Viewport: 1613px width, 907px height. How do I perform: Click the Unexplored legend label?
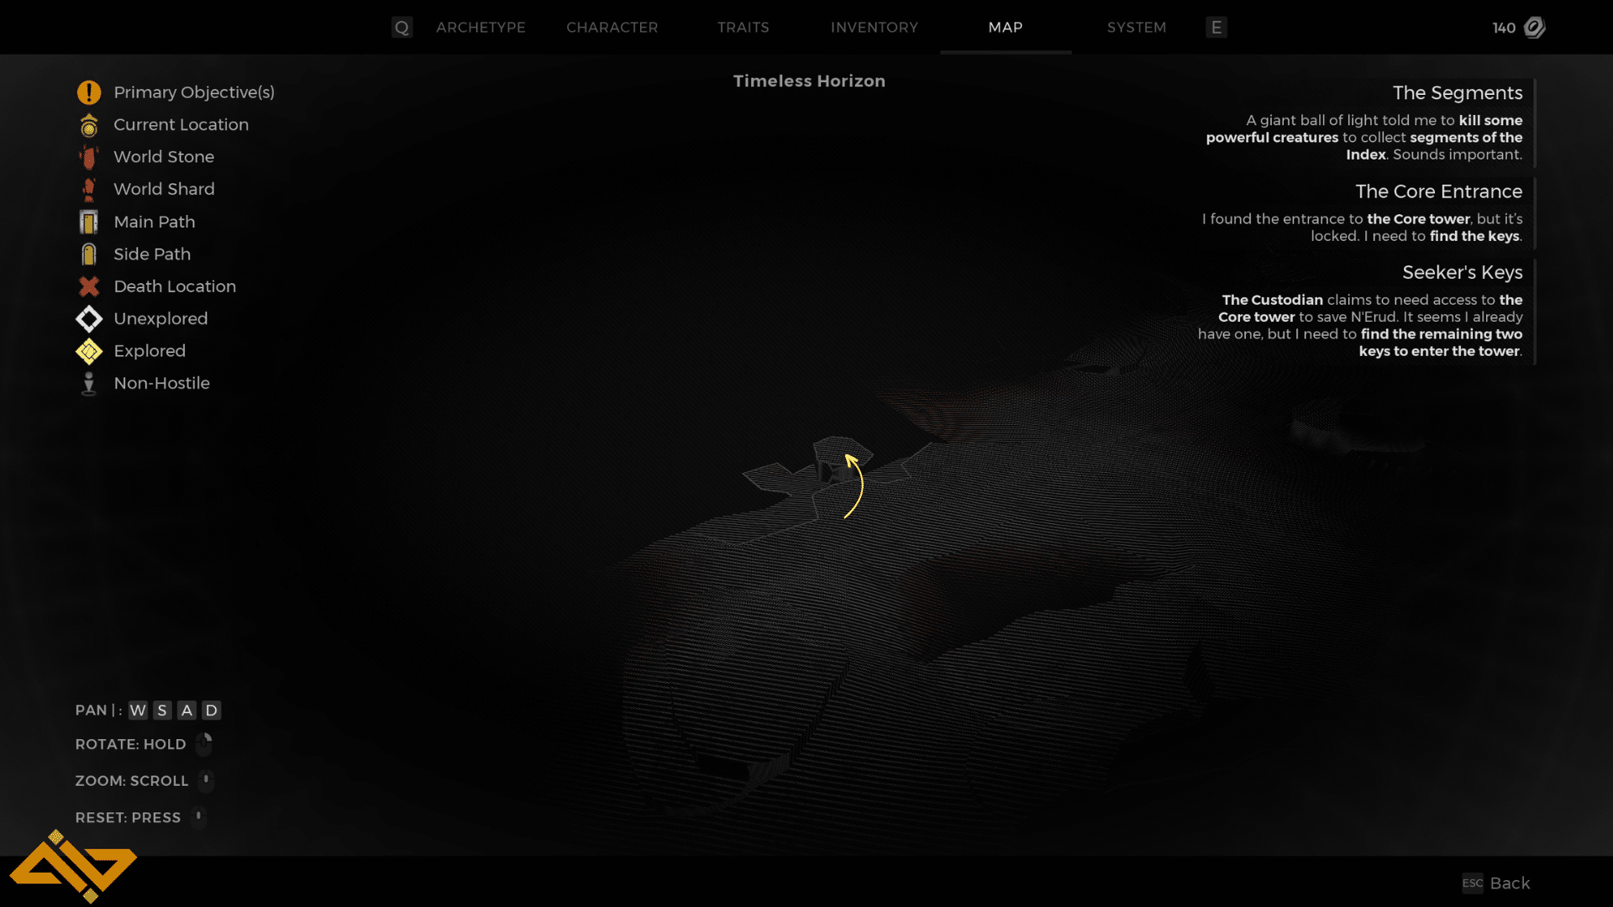(x=160, y=318)
